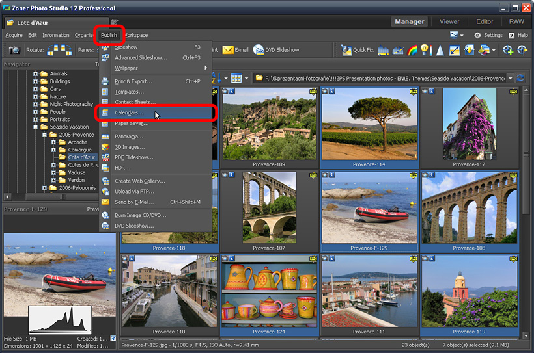Open the Acquire menu

[x=14, y=35]
